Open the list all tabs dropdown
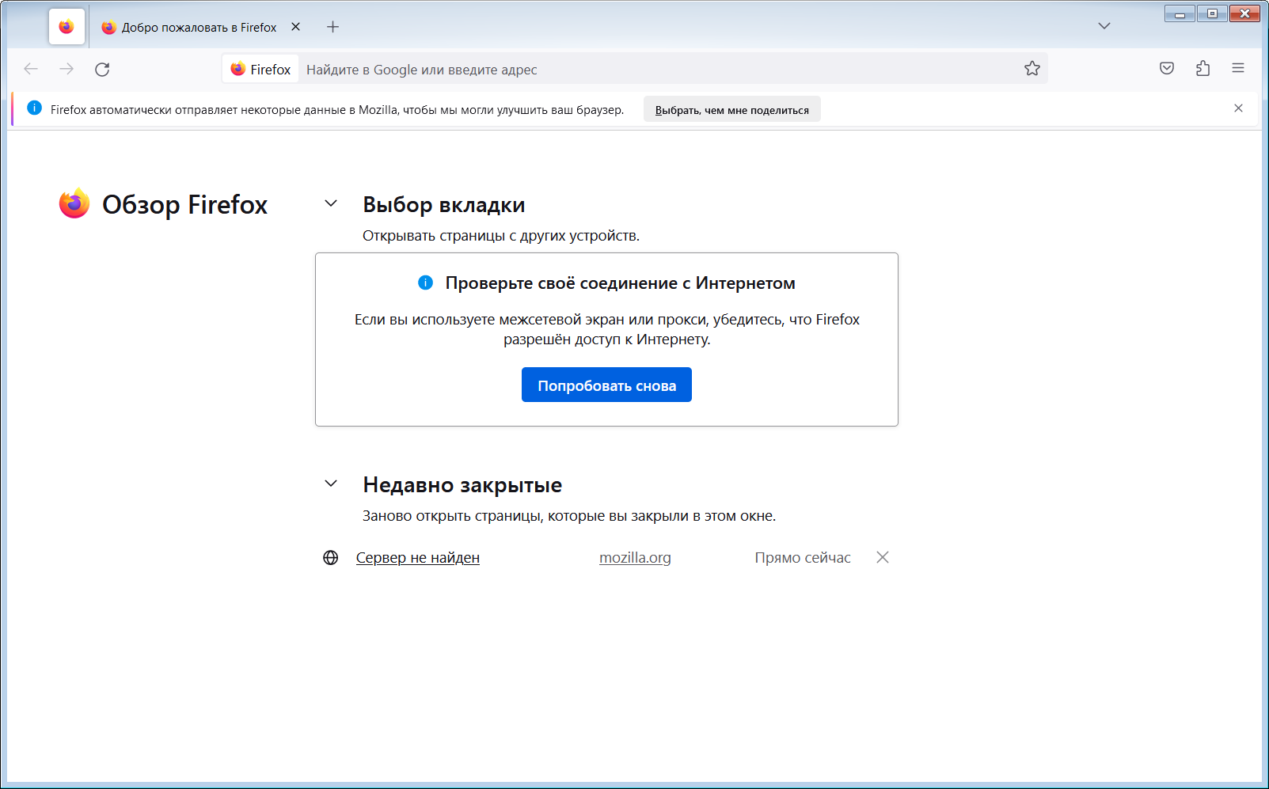This screenshot has height=789, width=1269. click(1104, 26)
